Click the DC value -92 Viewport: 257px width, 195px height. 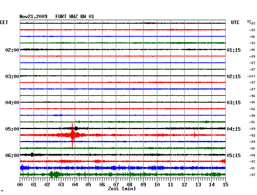(x=252, y=135)
